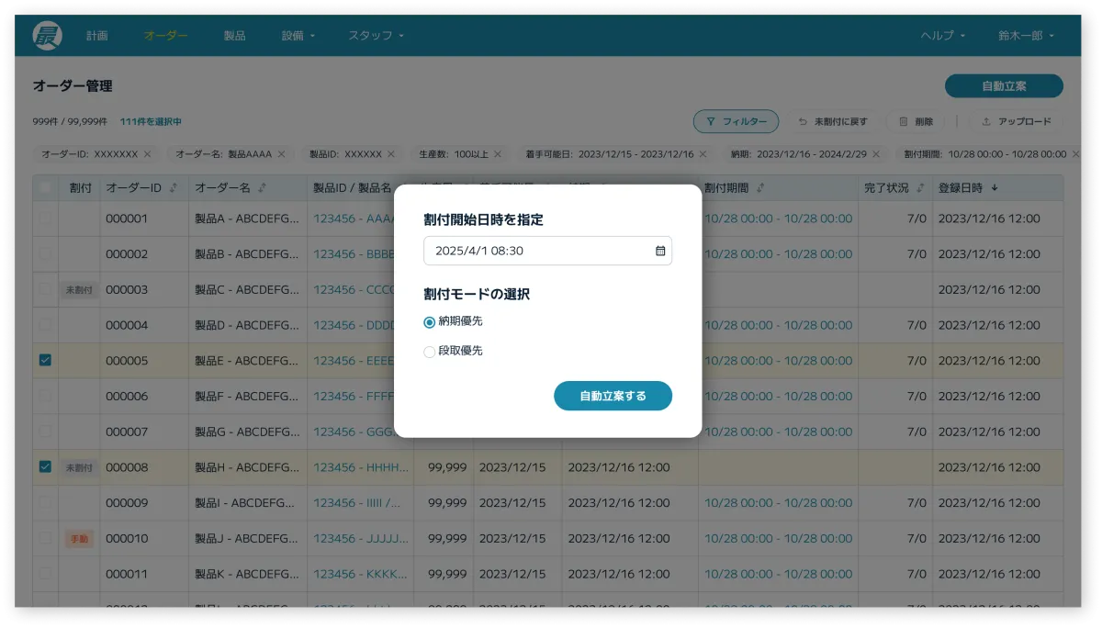Click the 自動立案する button in the dialog
Image resolution: width=1102 pixels, height=628 pixels.
613,396
